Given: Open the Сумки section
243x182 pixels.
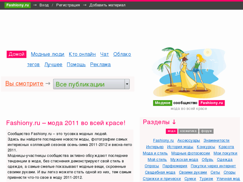Looking at the screenshot, I should (190, 178).
